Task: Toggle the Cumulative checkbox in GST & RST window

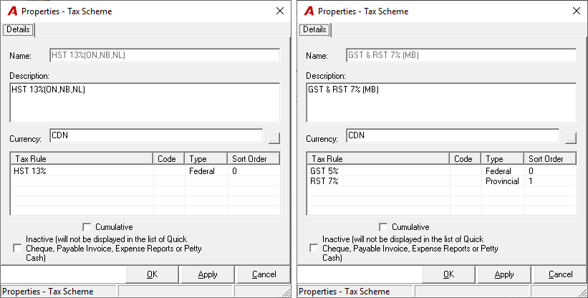Action: pos(384,227)
